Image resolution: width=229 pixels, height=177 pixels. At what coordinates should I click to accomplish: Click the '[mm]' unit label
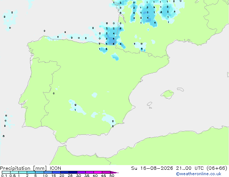click(x=40, y=168)
